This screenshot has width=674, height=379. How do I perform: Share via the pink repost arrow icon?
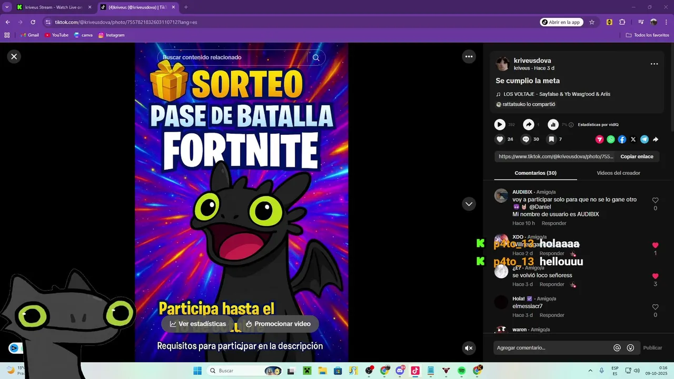tap(599, 139)
